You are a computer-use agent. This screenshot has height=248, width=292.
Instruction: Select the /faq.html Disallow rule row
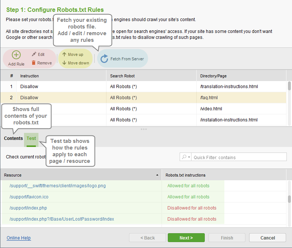click(143, 97)
